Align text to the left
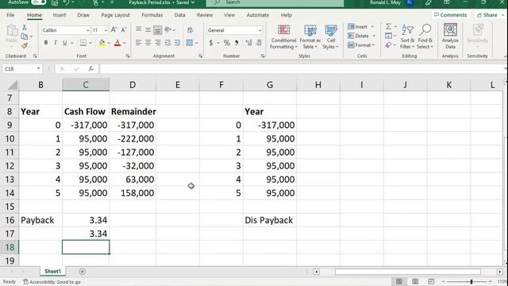The height and width of the screenshot is (286, 508). tap(138, 43)
